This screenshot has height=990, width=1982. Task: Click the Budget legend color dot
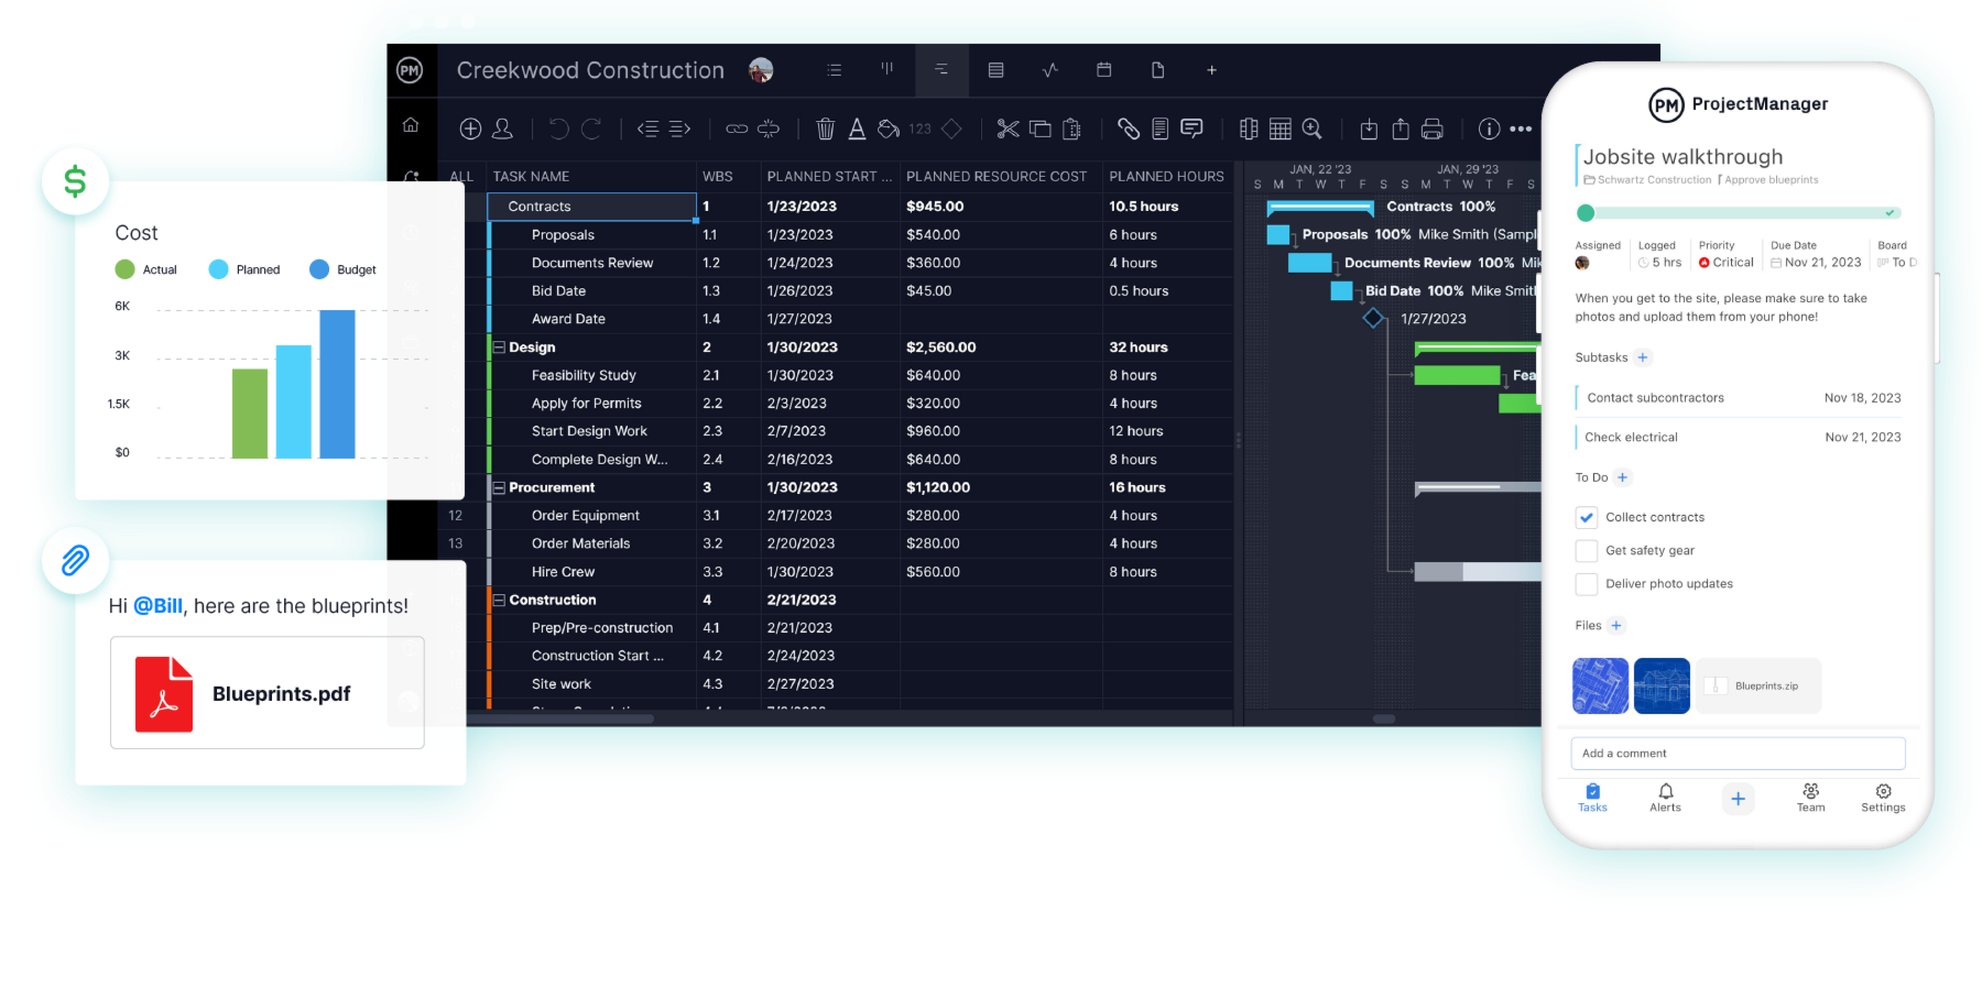pyautogui.click(x=319, y=269)
